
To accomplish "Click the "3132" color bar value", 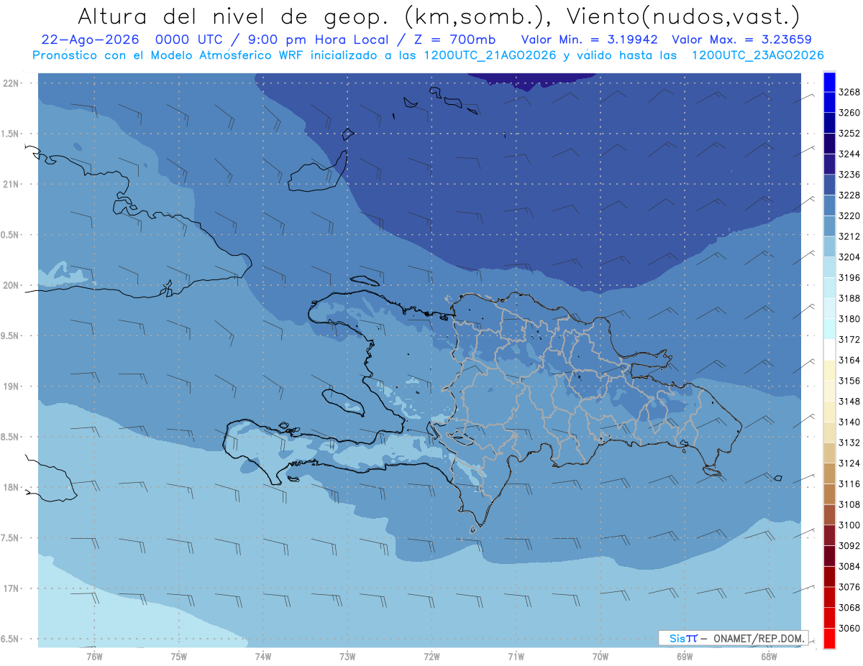I will click(x=850, y=443).
